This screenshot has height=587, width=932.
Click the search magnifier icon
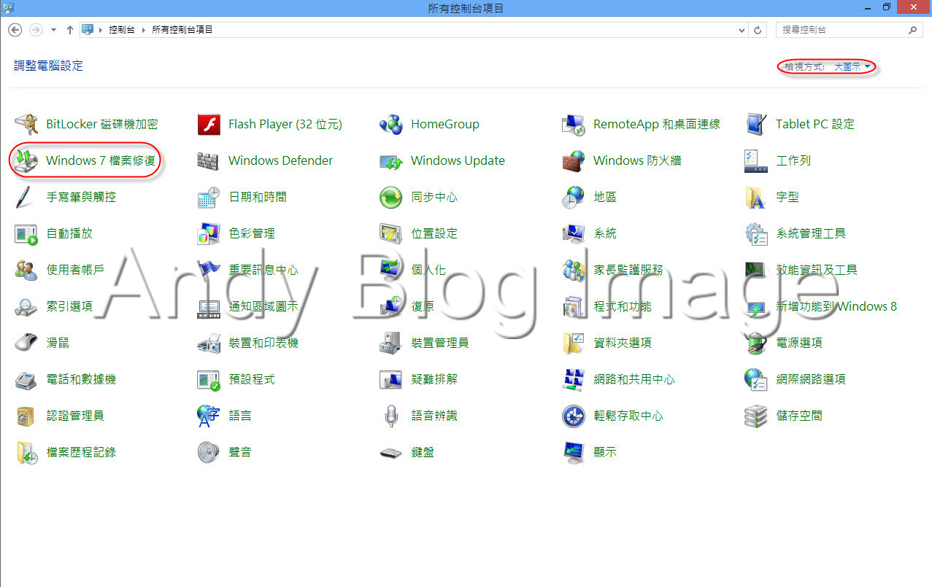point(913,30)
